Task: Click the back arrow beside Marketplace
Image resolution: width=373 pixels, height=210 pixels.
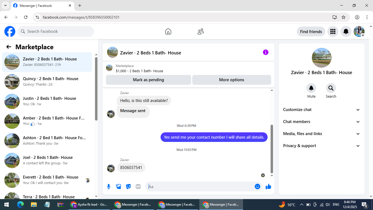Action: point(9,47)
